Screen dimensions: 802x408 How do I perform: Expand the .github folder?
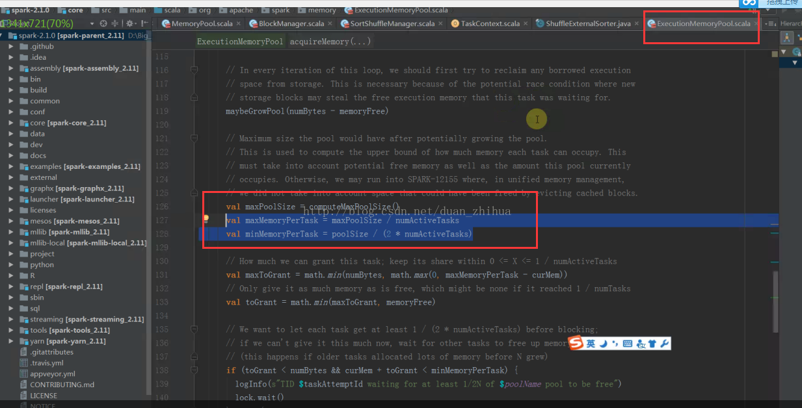(x=11, y=47)
